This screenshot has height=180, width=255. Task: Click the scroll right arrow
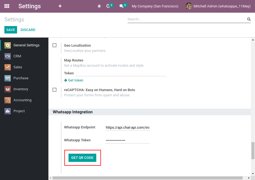(x=249, y=178)
